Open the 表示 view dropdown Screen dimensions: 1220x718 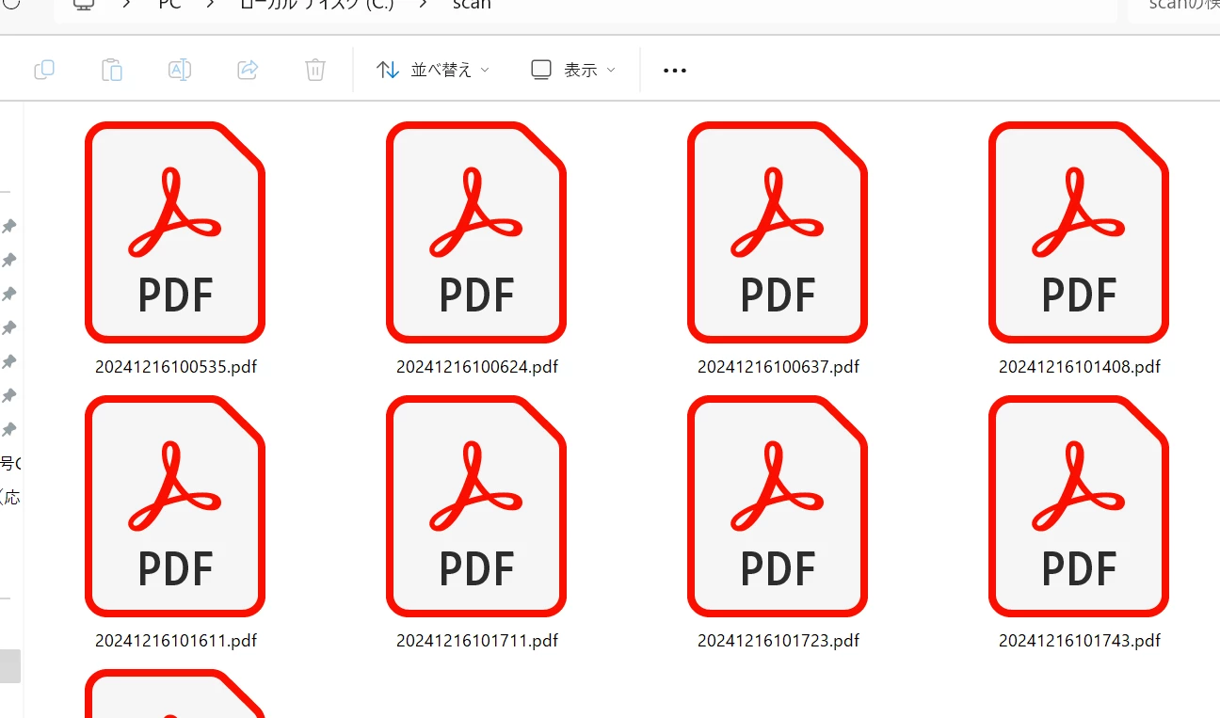573,70
